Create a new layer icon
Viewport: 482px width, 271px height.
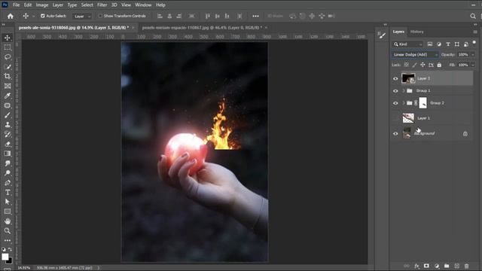tap(457, 266)
